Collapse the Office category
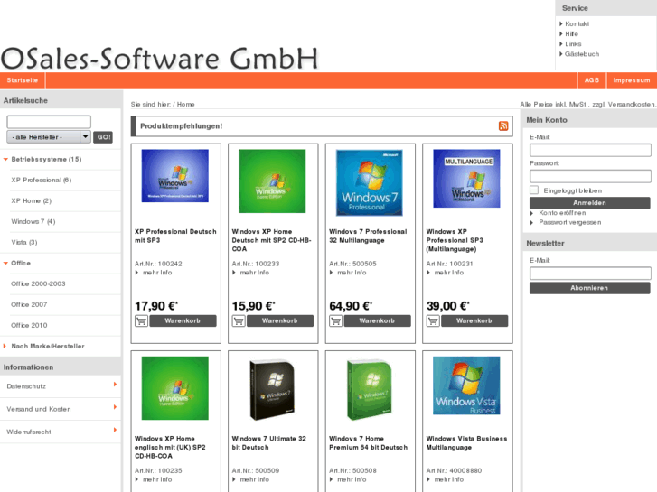The image size is (657, 492). [x=5, y=263]
